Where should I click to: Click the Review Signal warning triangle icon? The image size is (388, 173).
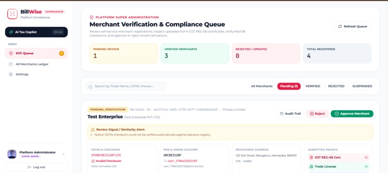tap(93, 129)
